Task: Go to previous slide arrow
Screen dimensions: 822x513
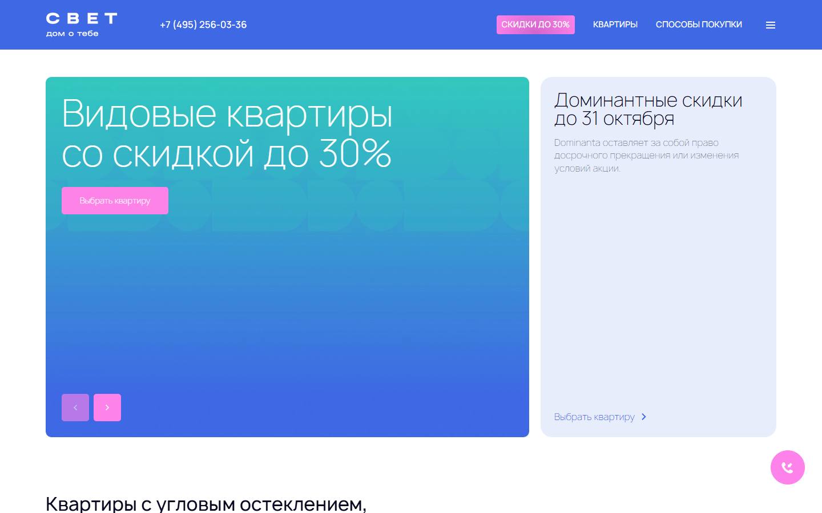Action: pyautogui.click(x=75, y=408)
